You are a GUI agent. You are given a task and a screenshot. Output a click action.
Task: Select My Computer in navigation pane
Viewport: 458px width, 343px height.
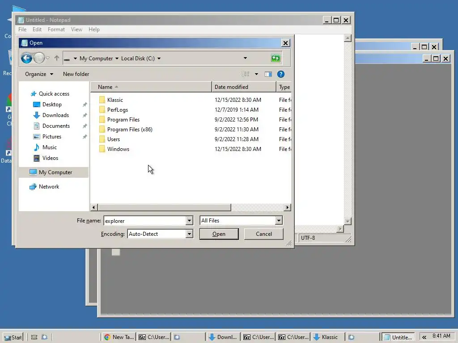(54, 172)
